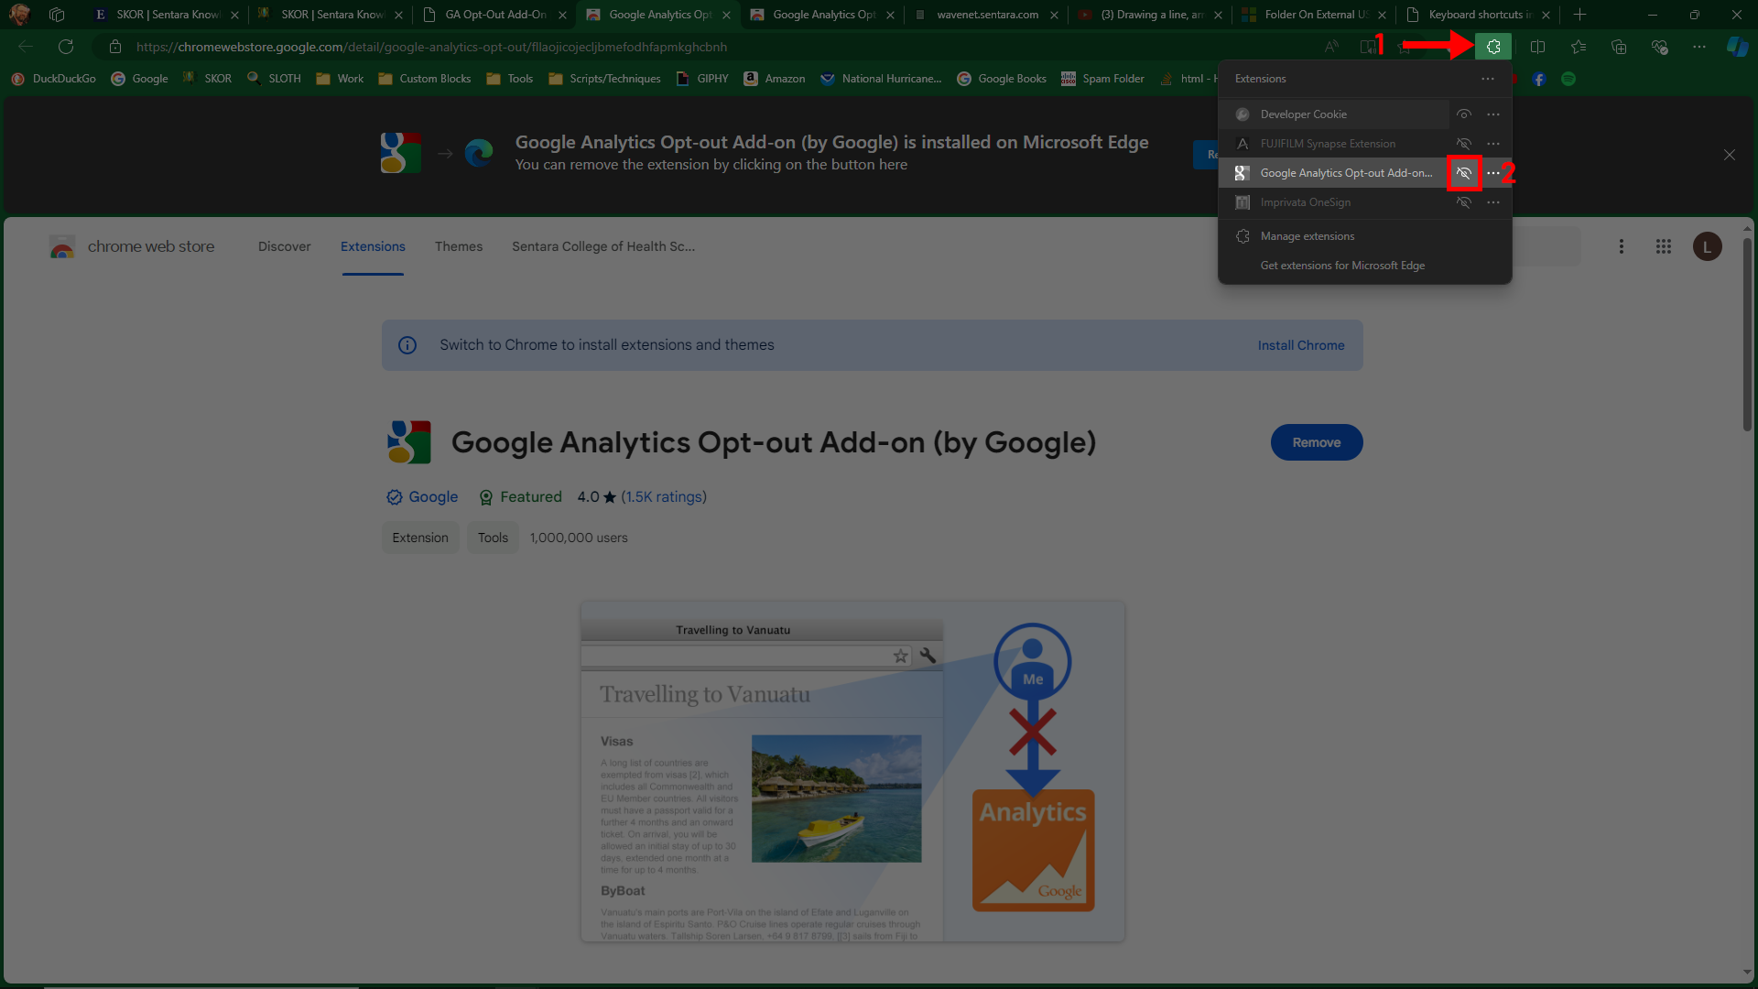Image resolution: width=1758 pixels, height=989 pixels.
Task: Click the browser profile avatar at top left
Action: point(19,15)
